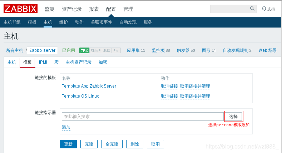Switch to the IPMI form tab
This screenshot has height=153, width=282.
click(43, 62)
